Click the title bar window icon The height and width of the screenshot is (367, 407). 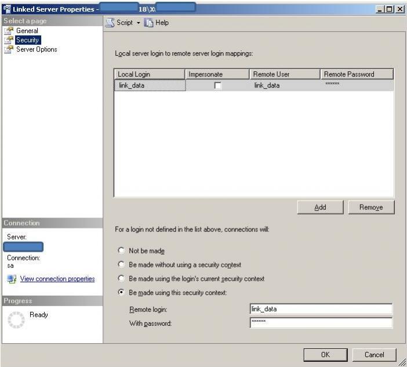pos(8,9)
